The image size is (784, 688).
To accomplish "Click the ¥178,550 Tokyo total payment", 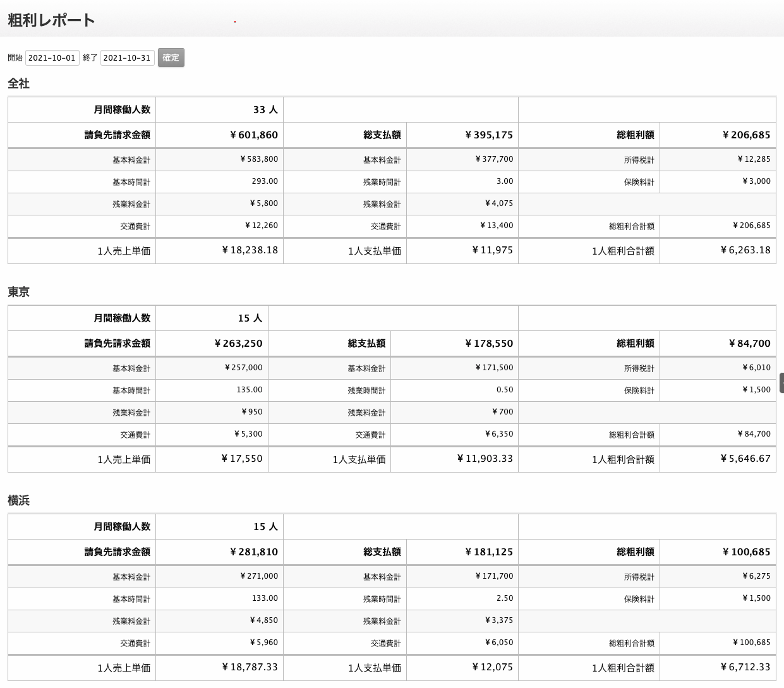I will click(x=489, y=343).
